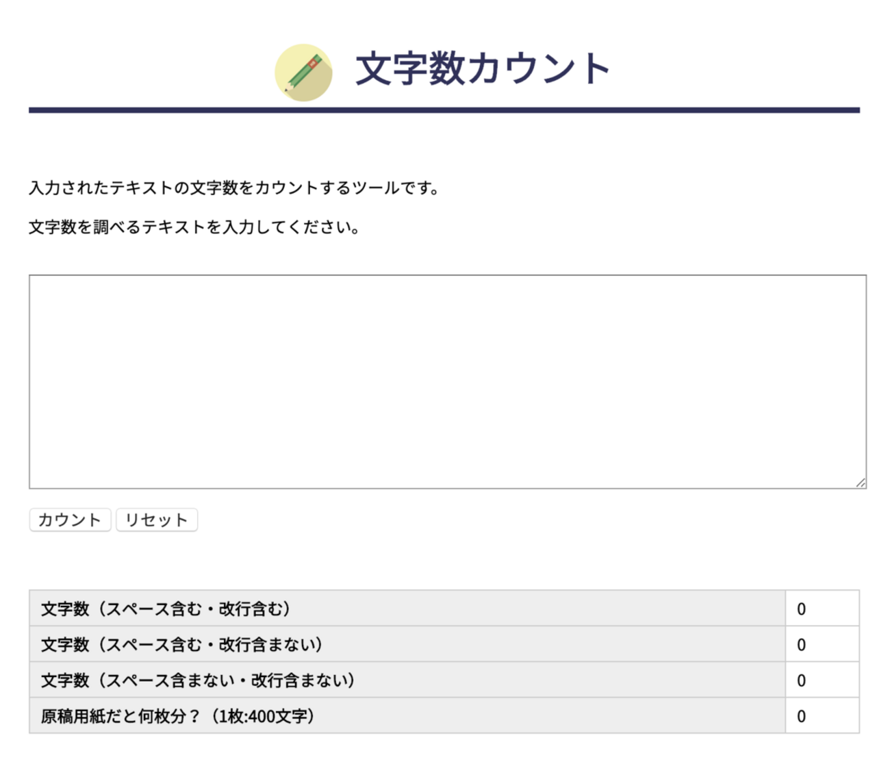Click the dark navy divider under the title
890x766 pixels.
[444, 110]
